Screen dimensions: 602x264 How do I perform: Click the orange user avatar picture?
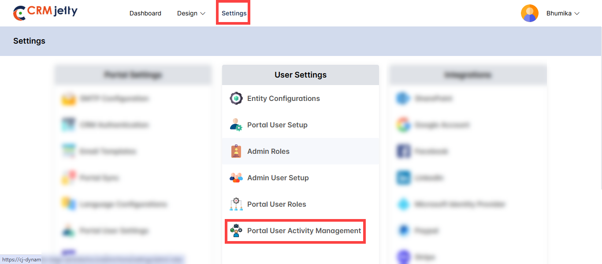529,13
